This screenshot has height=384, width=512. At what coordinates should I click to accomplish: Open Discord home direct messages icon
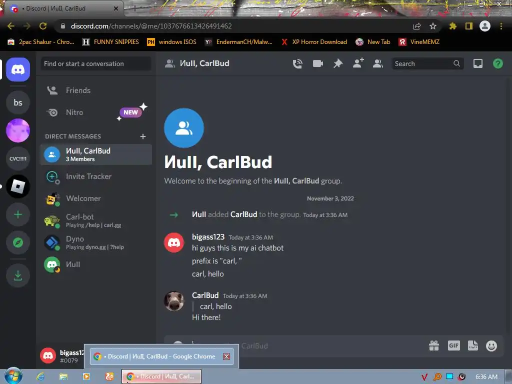(18, 69)
